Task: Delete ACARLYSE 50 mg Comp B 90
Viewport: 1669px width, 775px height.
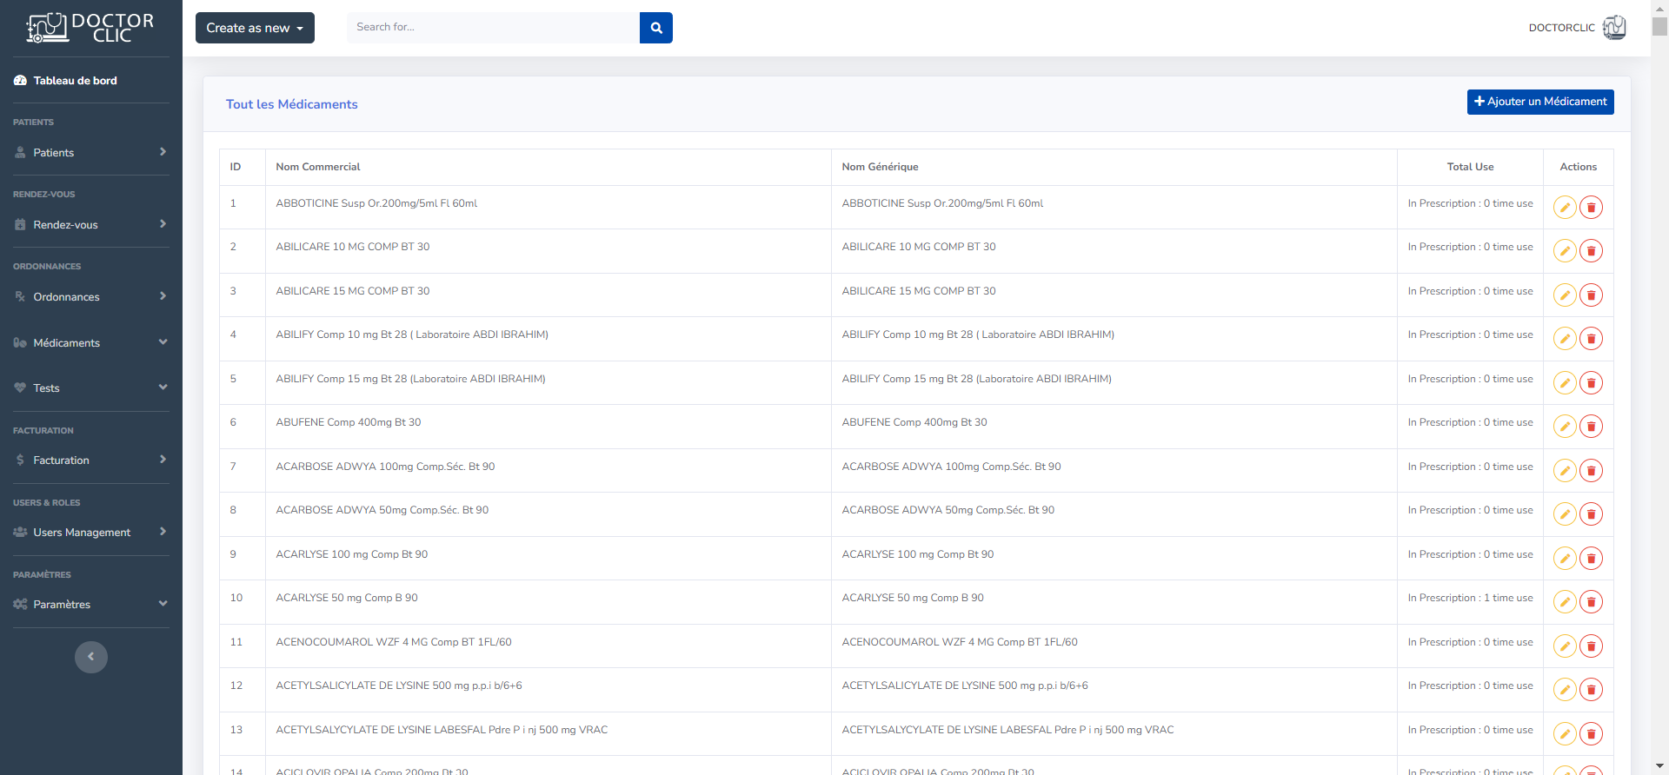Action: 1591,602
